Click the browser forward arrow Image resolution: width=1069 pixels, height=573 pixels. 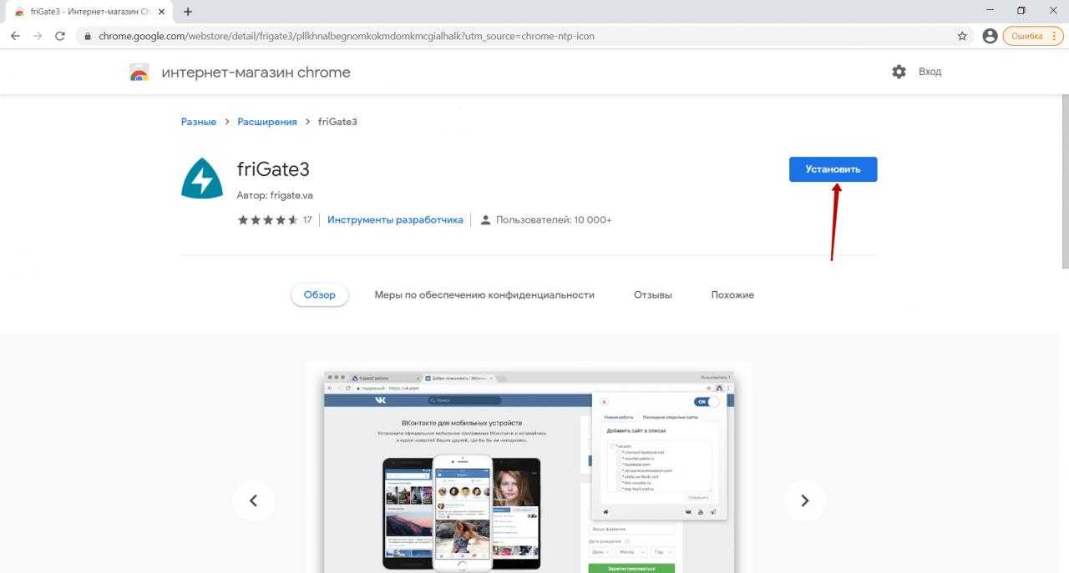tap(38, 36)
